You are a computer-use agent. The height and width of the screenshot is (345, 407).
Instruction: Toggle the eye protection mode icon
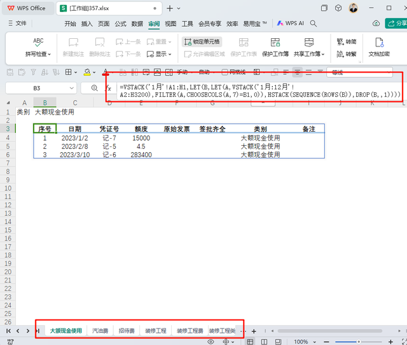[210, 342]
